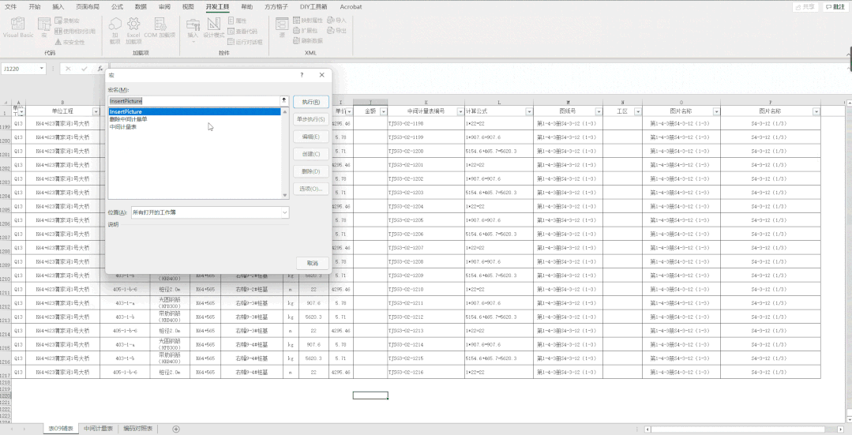Open the 页面布局 Page Layout tab

88,7
